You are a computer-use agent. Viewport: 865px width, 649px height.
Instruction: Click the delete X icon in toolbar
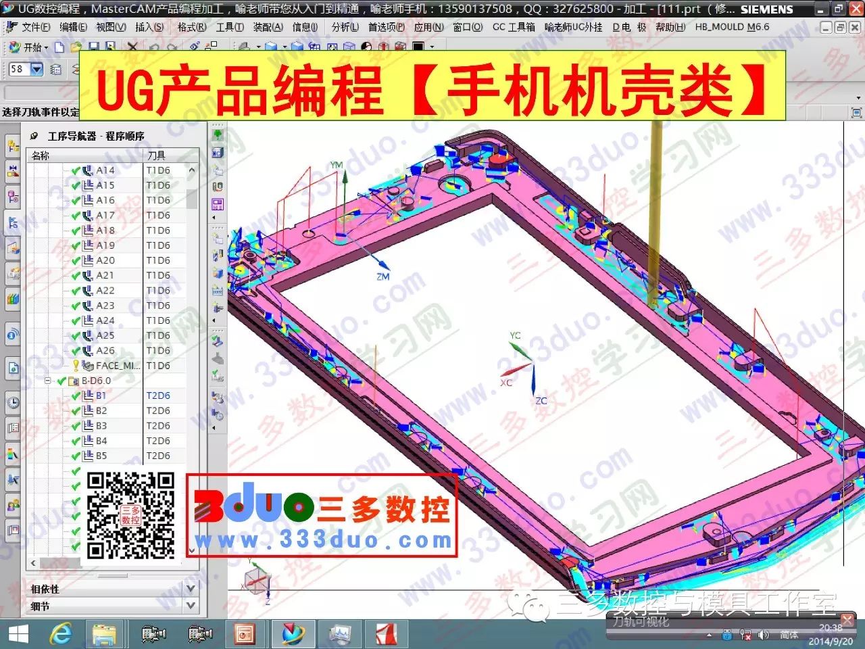[x=132, y=47]
